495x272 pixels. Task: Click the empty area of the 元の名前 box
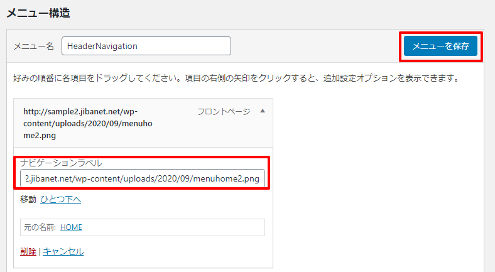click(x=173, y=227)
